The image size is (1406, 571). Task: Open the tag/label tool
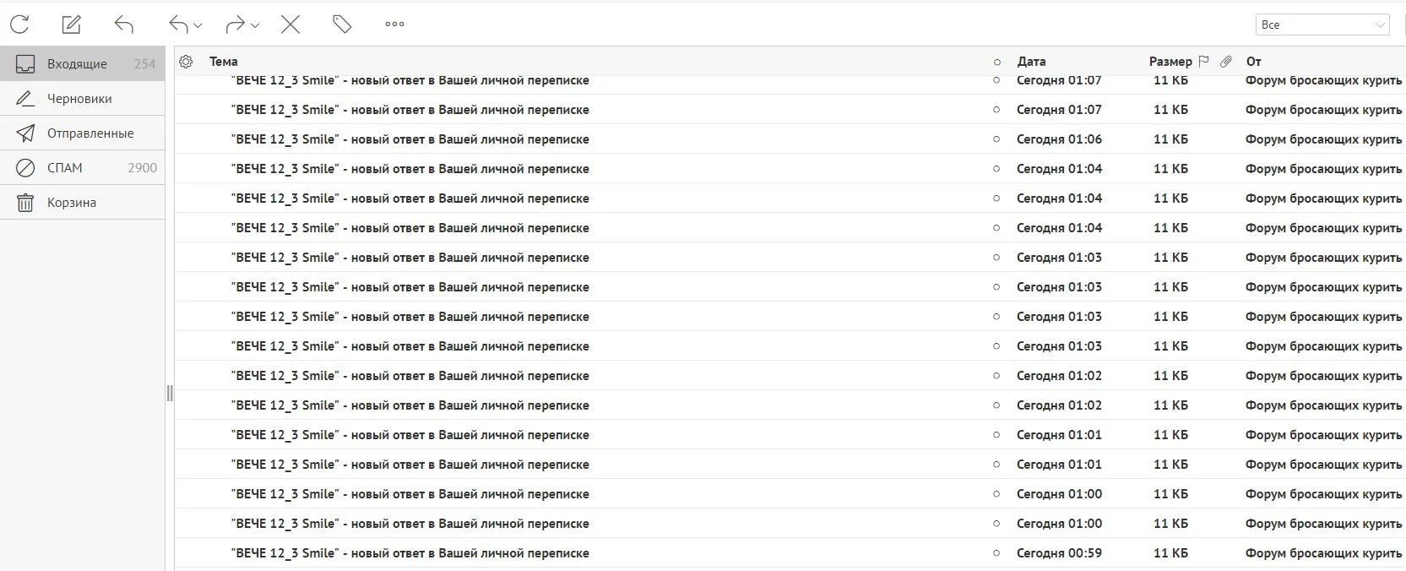click(342, 24)
